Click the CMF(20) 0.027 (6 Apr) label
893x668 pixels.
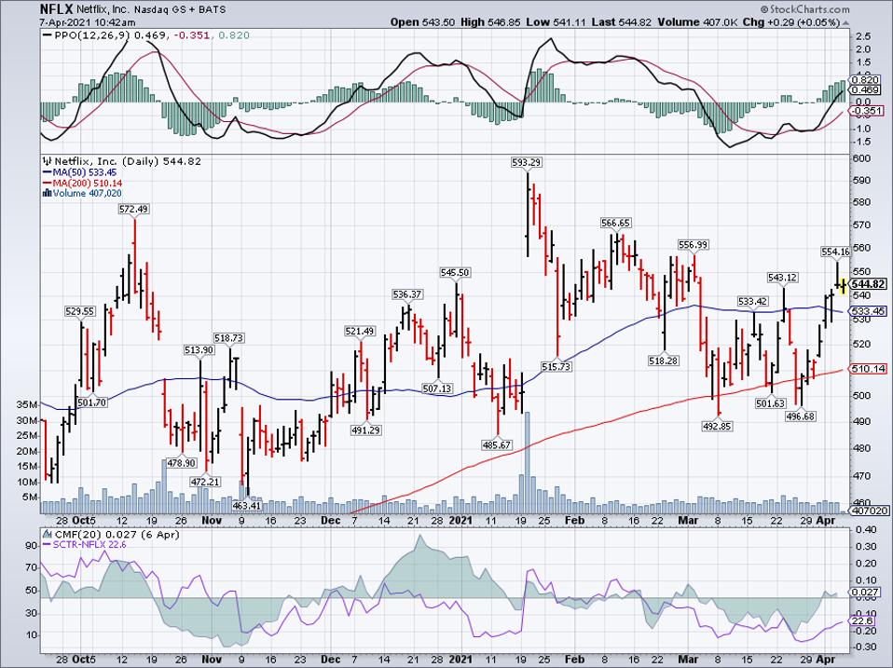coord(117,535)
